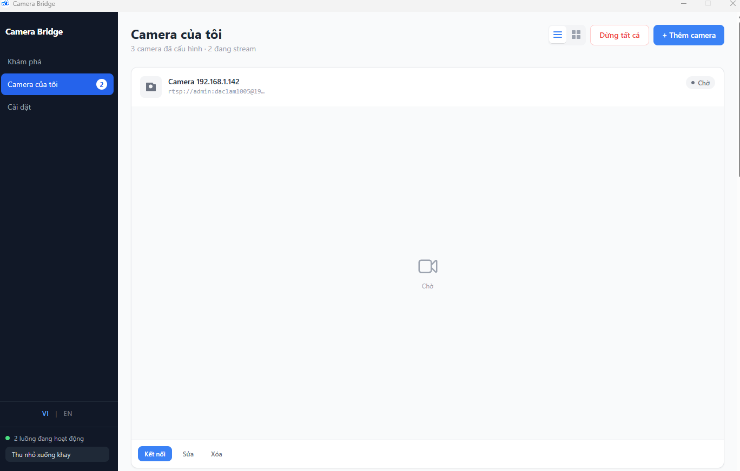Select Camera của tôi in sidebar
The image size is (740, 471).
pyautogui.click(x=57, y=84)
